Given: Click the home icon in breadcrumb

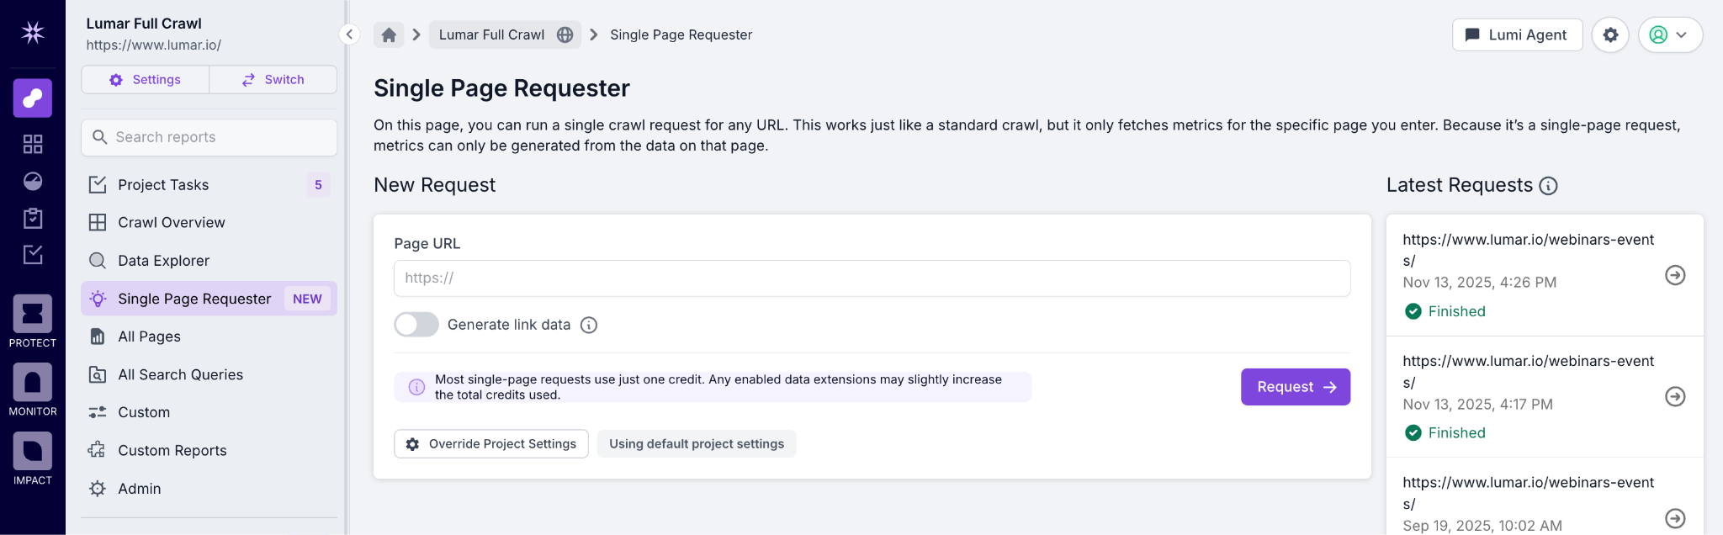Looking at the screenshot, I should tap(389, 34).
